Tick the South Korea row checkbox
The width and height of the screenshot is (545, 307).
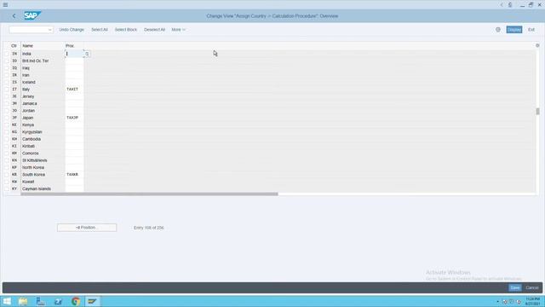click(7, 174)
